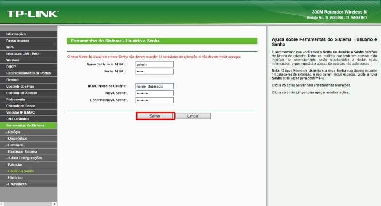Click '300M Roteador Wireless N' header text

[x=339, y=12]
